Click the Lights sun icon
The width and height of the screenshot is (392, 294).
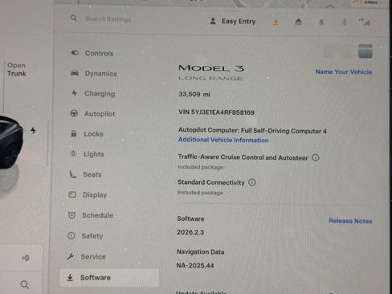click(x=73, y=153)
